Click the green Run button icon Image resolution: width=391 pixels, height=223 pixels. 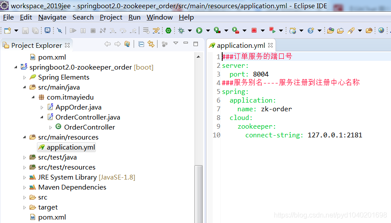pyautogui.click(x=199, y=30)
